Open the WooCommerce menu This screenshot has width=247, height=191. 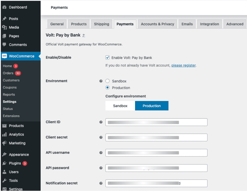coord(21,56)
